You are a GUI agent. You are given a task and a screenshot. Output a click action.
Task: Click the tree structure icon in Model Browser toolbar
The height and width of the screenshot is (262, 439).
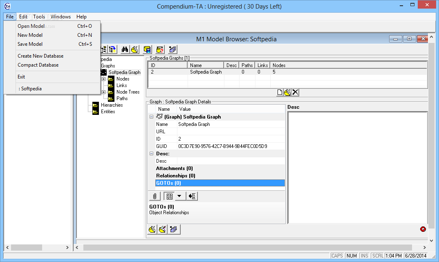coord(103,49)
